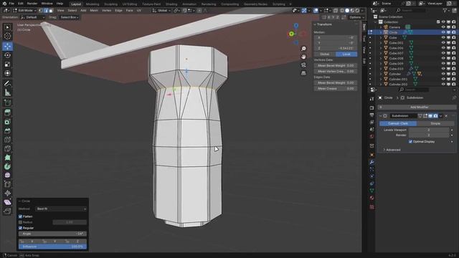Open the Select Box drag dropdown
This screenshot has width=459, height=258.
[70, 17]
